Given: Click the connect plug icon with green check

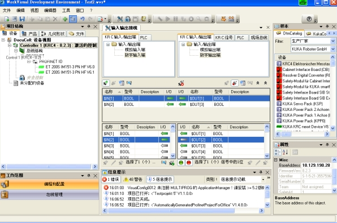Looking at the screenshot, I should click(x=171, y=163).
